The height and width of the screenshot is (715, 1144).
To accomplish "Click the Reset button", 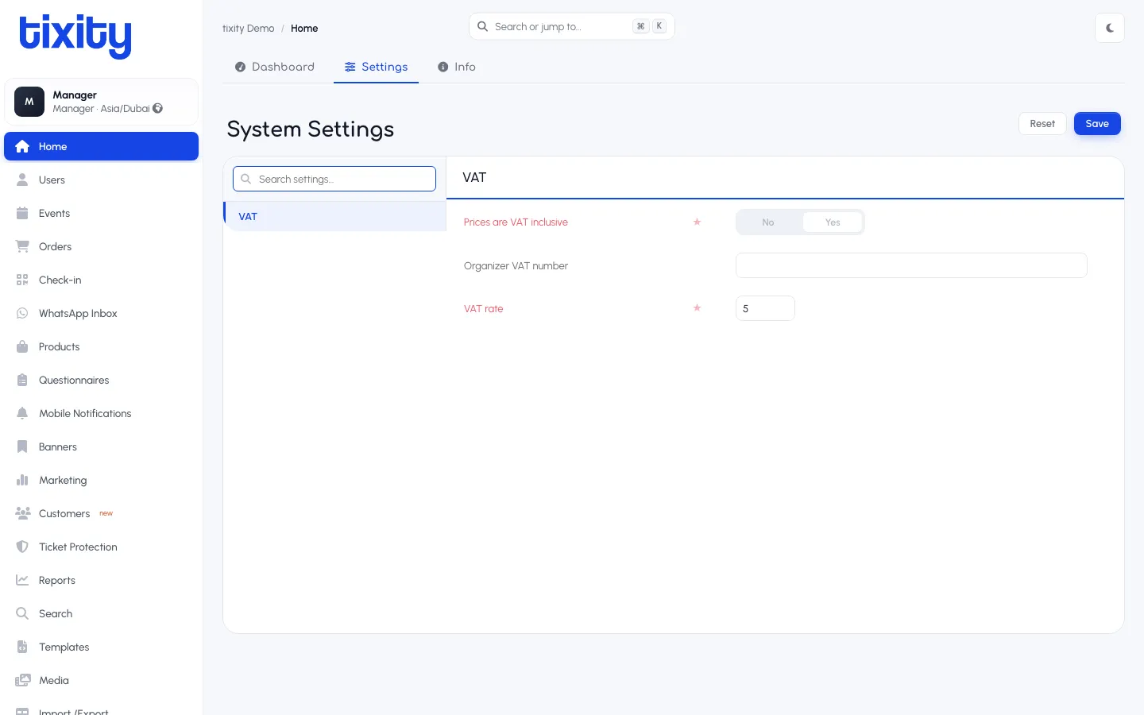I will point(1042,124).
